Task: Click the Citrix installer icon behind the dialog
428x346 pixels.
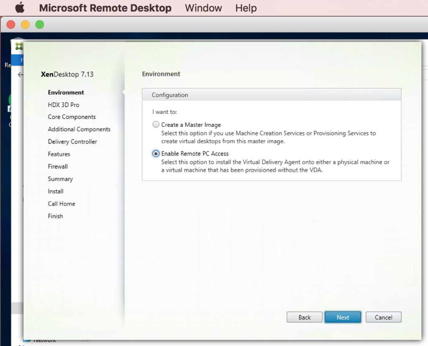Action: pyautogui.click(x=19, y=46)
